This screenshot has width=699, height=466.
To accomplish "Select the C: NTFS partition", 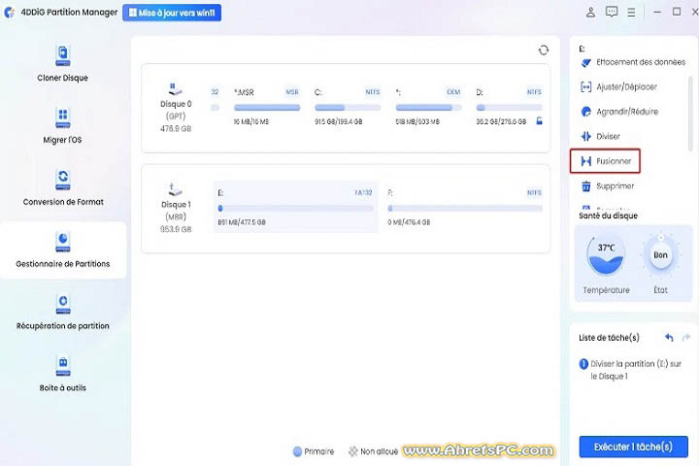I will [x=348, y=107].
